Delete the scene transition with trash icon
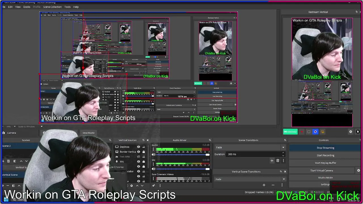This screenshot has height=204, width=363. [x=278, y=161]
